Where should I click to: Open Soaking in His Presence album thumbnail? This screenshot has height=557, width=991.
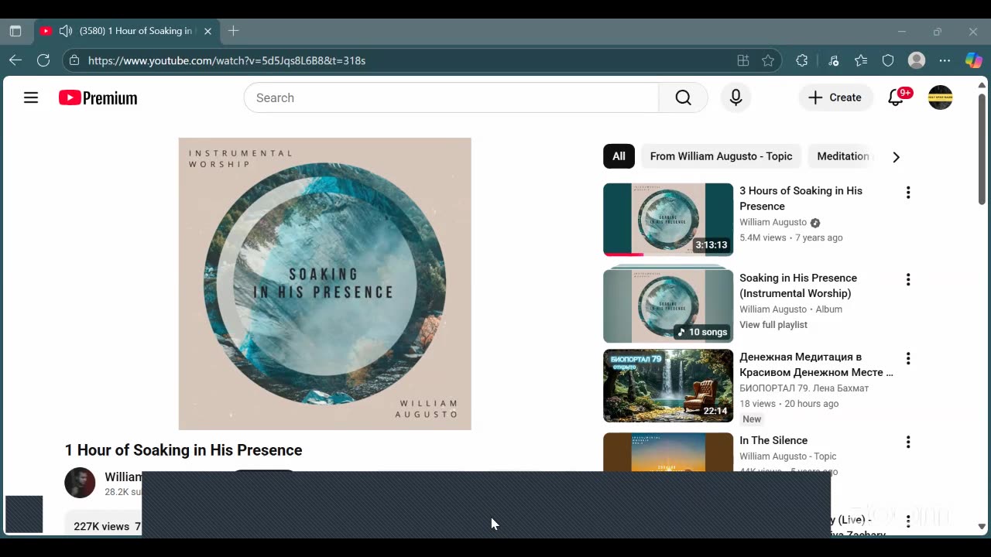668,306
